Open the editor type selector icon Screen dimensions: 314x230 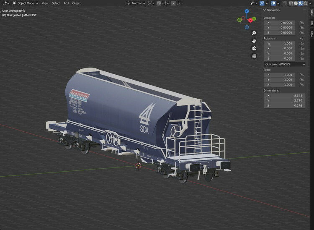coord(6,3)
